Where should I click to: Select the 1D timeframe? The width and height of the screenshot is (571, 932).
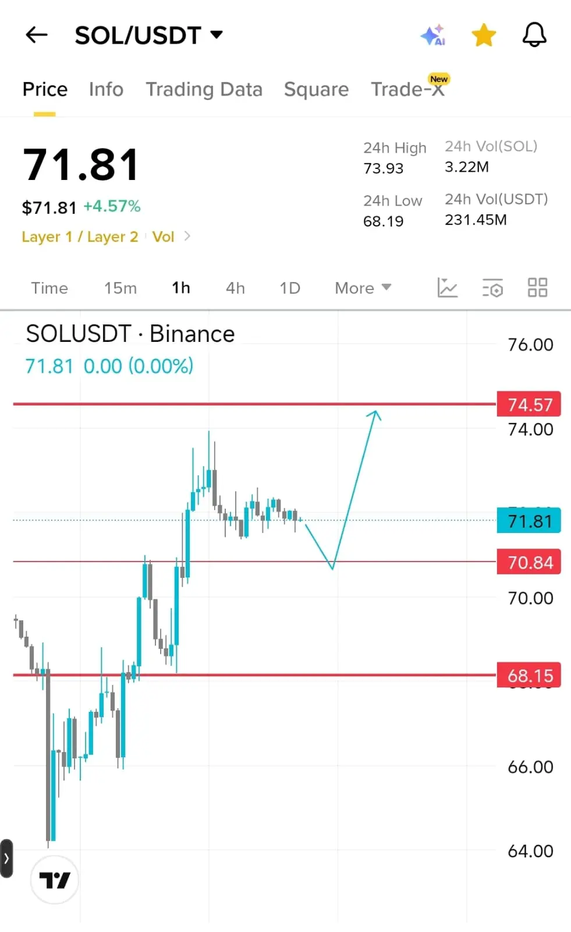point(290,288)
